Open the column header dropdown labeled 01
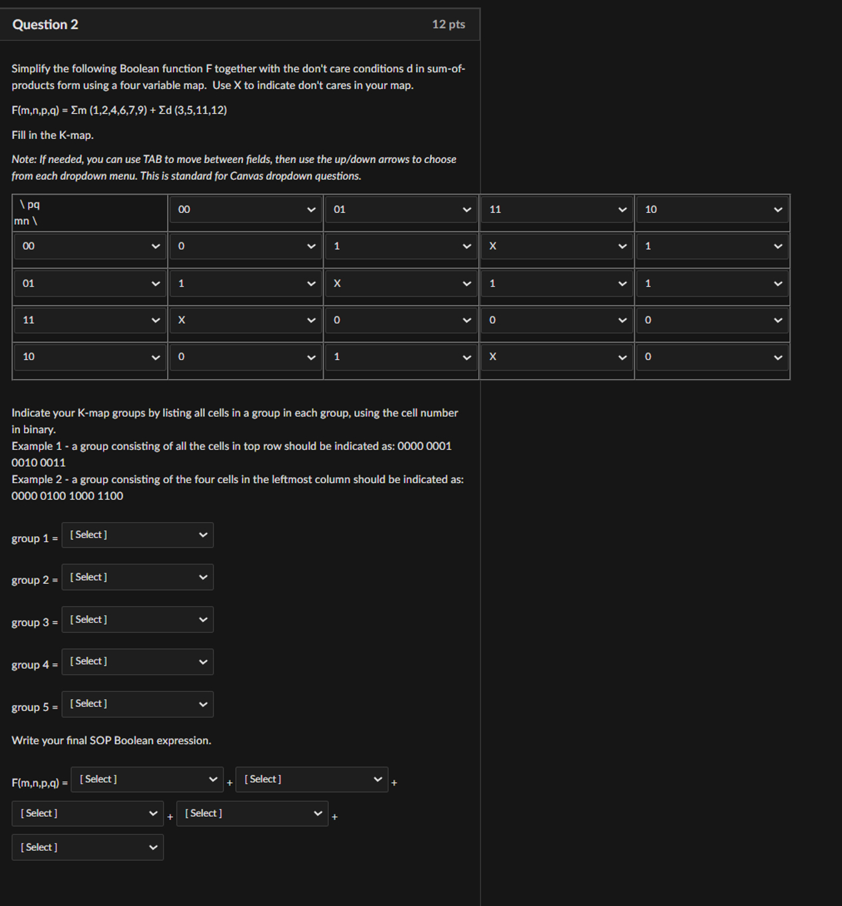The width and height of the screenshot is (842, 906). (400, 210)
